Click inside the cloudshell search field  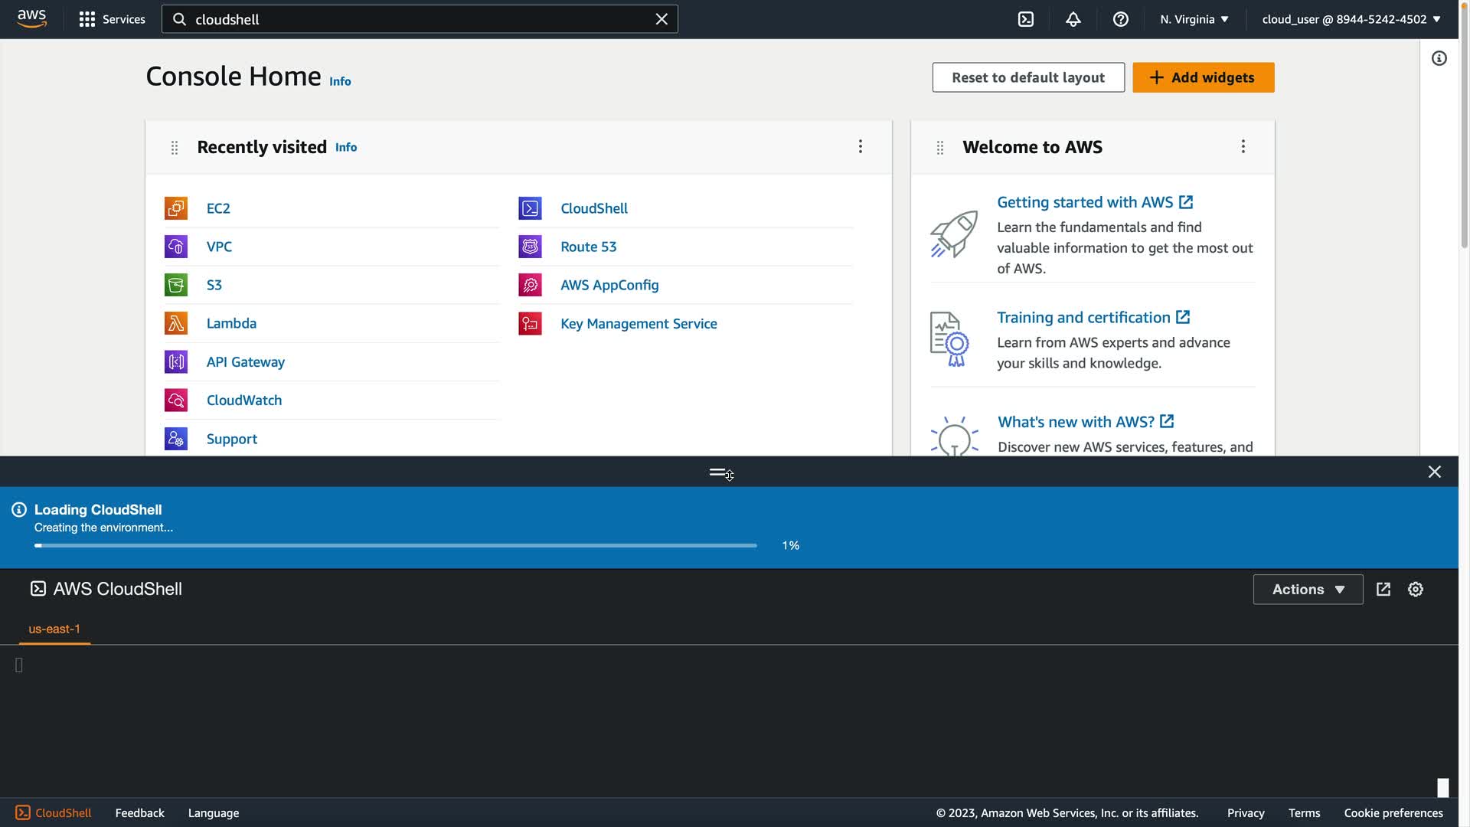point(413,19)
